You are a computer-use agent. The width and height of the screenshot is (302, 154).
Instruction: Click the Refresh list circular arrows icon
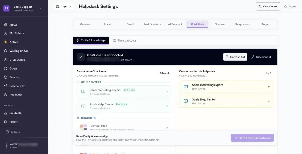(227, 57)
